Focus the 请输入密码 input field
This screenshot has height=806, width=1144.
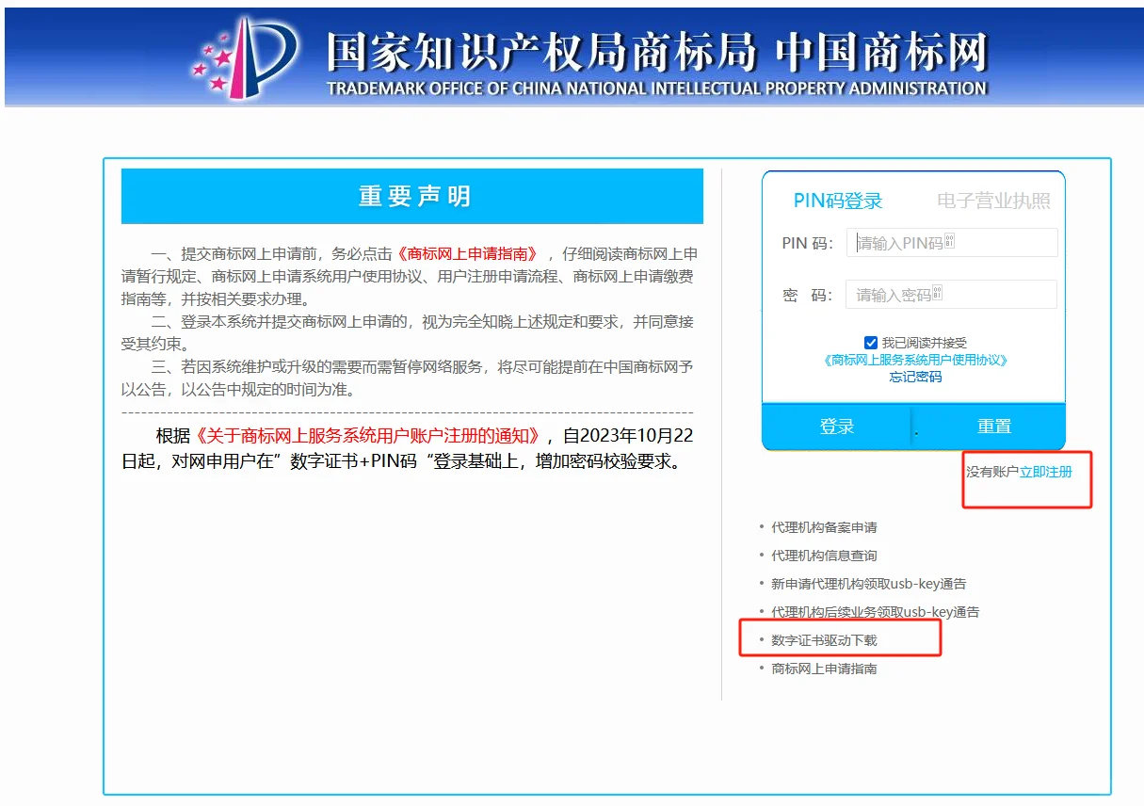click(x=952, y=295)
